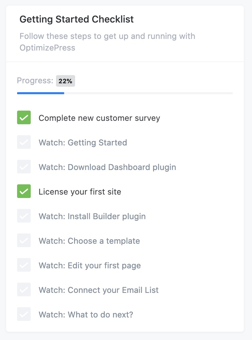Click the checkmark icon for new customer survey

(24, 117)
